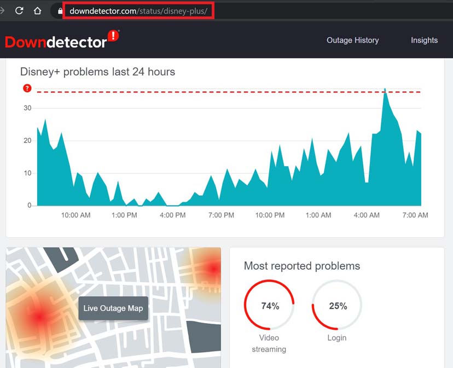Click the padlock site info icon
The image size is (453, 368).
[x=60, y=11]
